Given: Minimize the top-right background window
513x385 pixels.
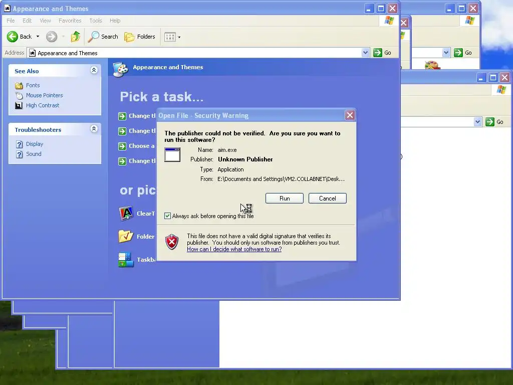Looking at the screenshot, I should point(449,8).
